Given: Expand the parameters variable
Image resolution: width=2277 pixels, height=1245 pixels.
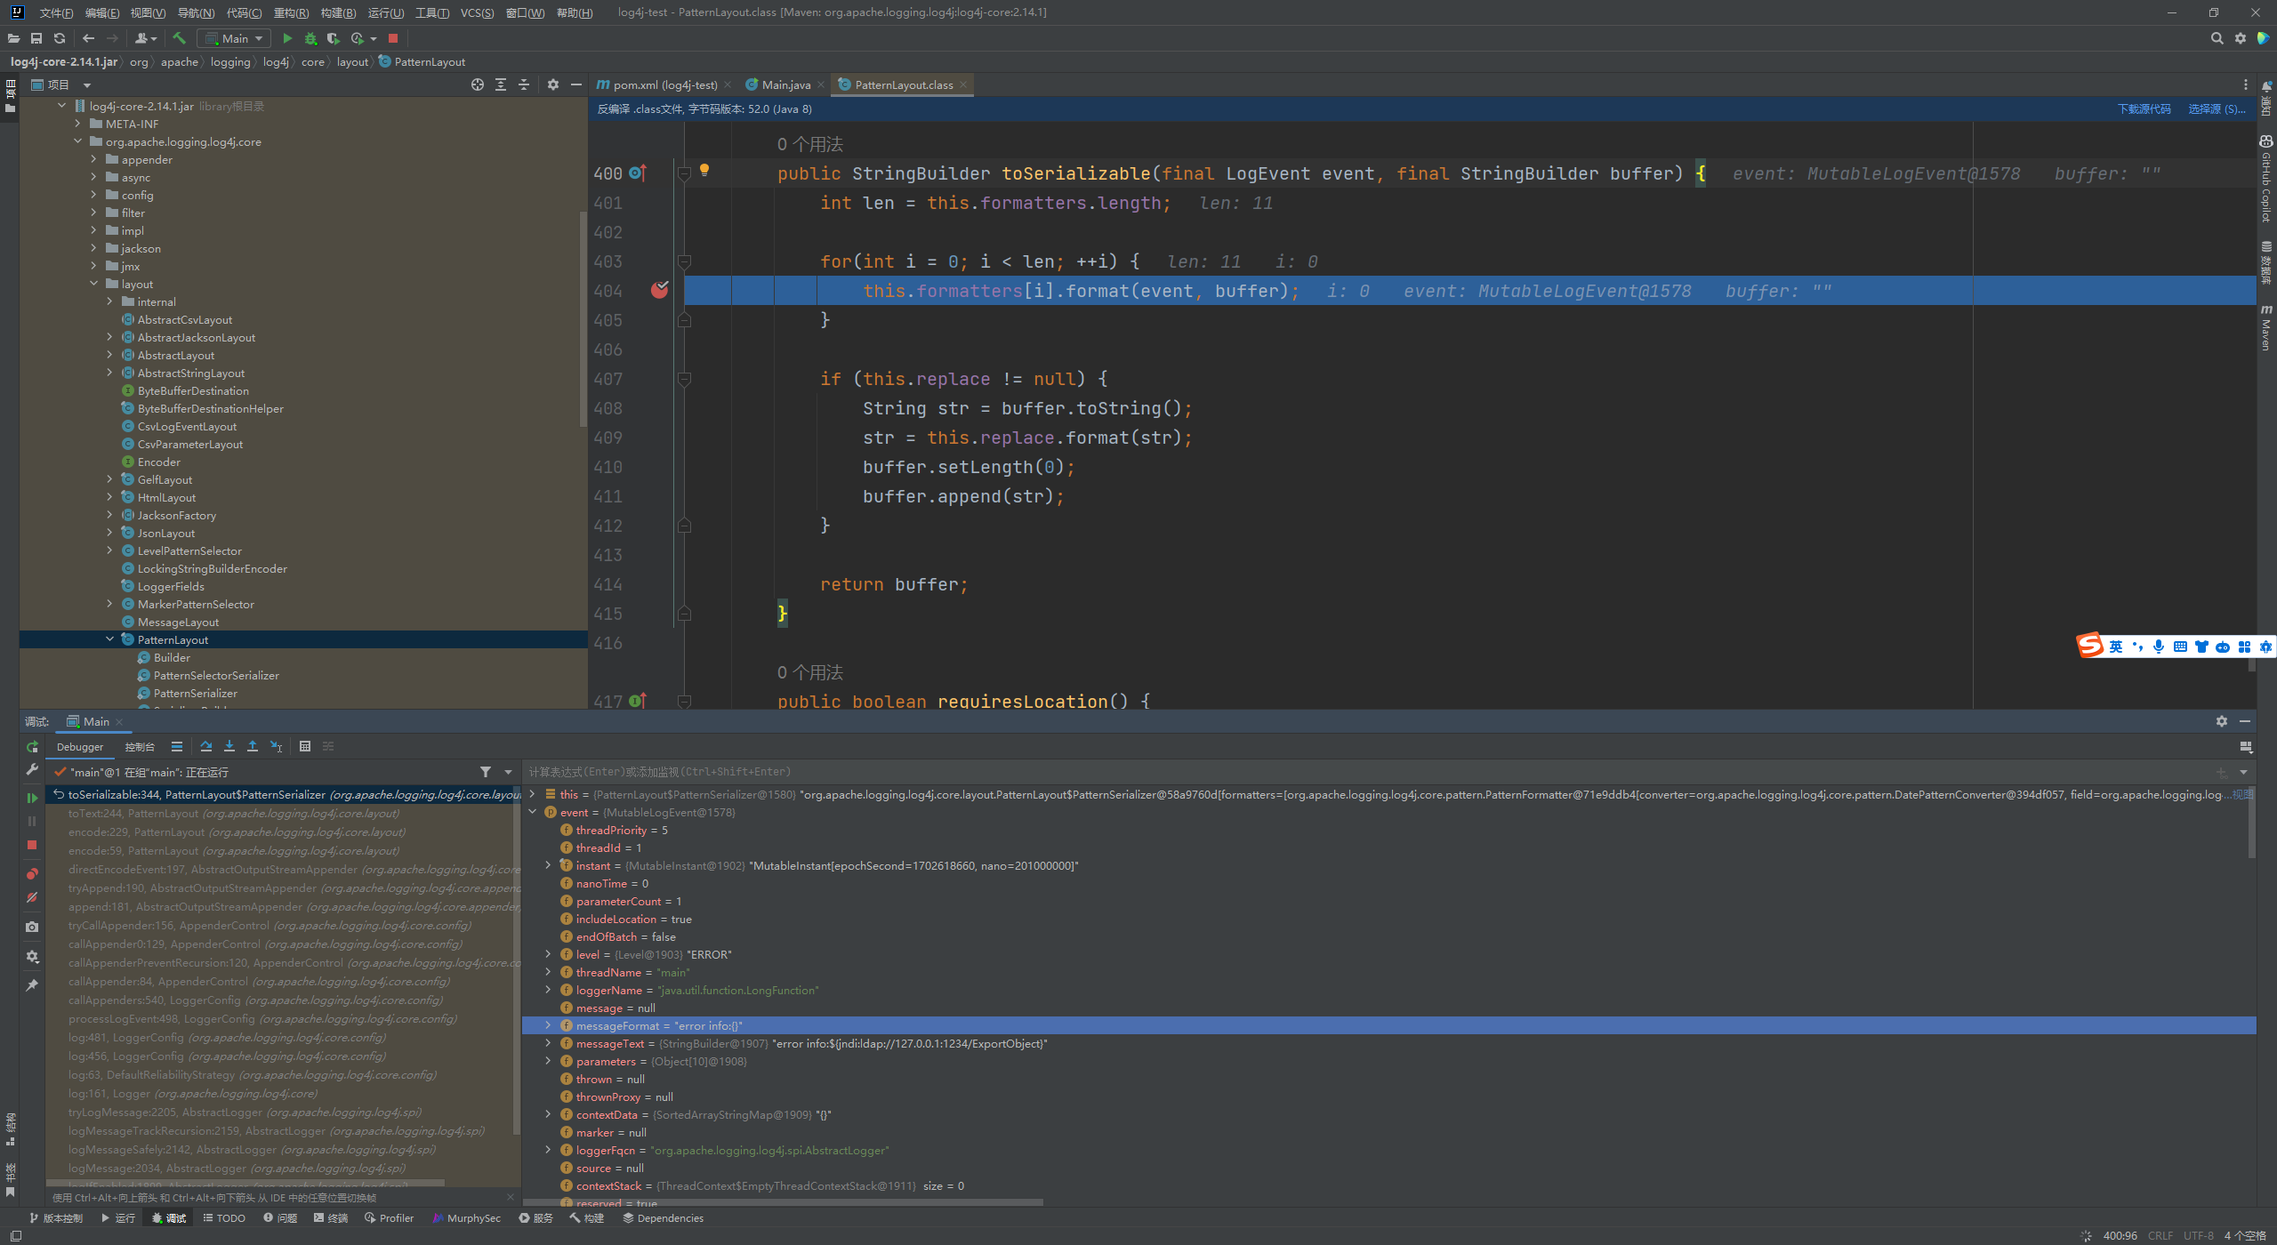Looking at the screenshot, I should (x=548, y=1061).
